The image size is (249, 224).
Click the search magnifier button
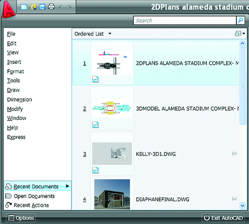[x=241, y=21]
